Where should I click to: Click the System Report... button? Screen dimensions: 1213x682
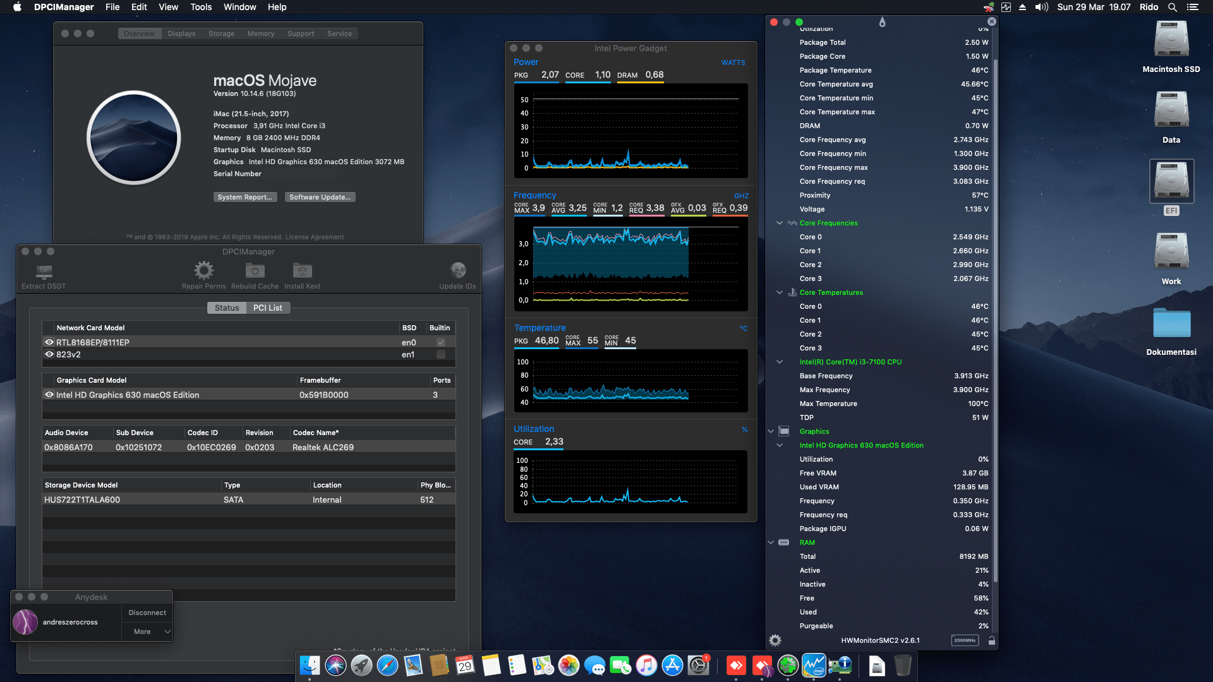coord(245,197)
